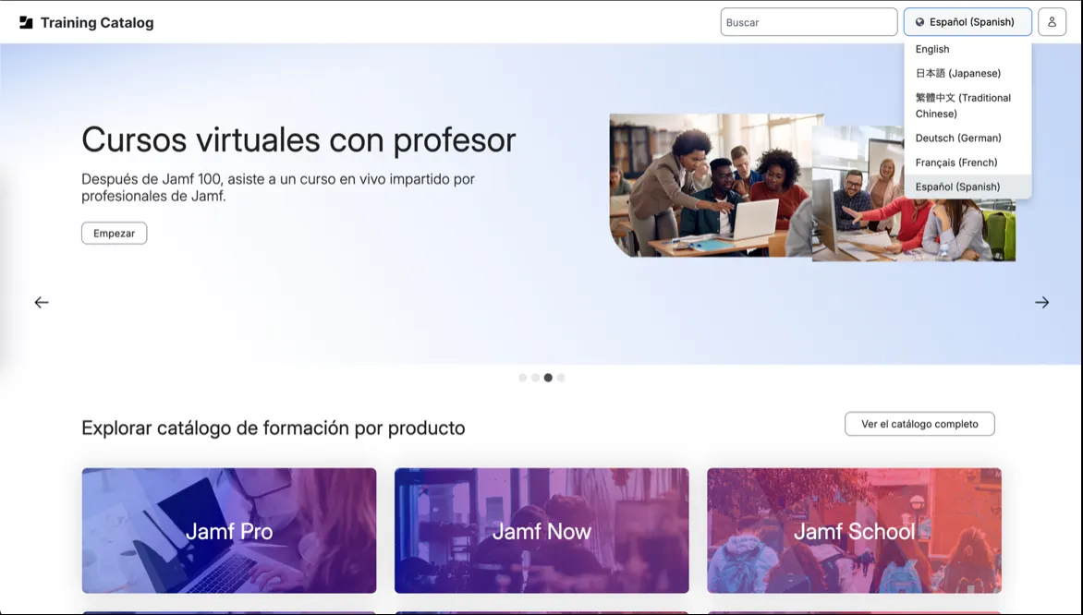
Task: Open Ver el catálogo completo
Action: 919,423
